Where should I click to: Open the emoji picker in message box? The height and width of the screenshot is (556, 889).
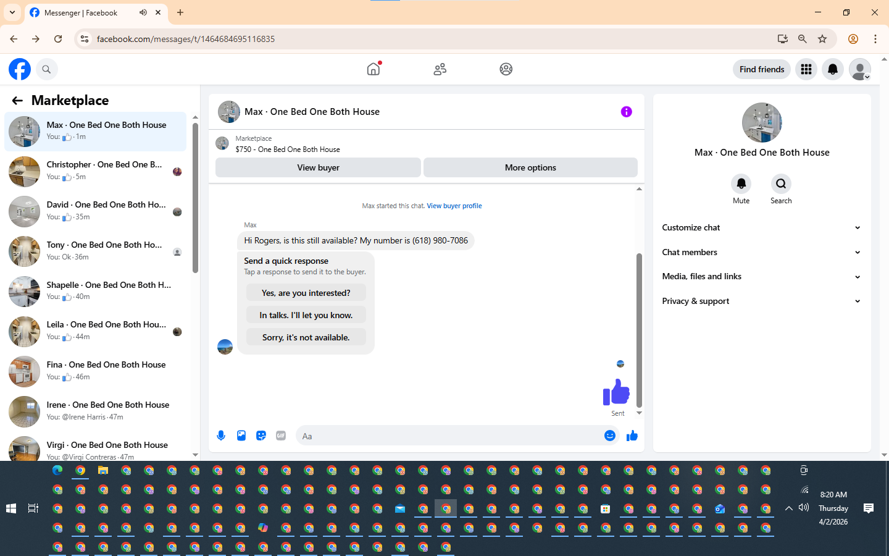click(x=610, y=436)
